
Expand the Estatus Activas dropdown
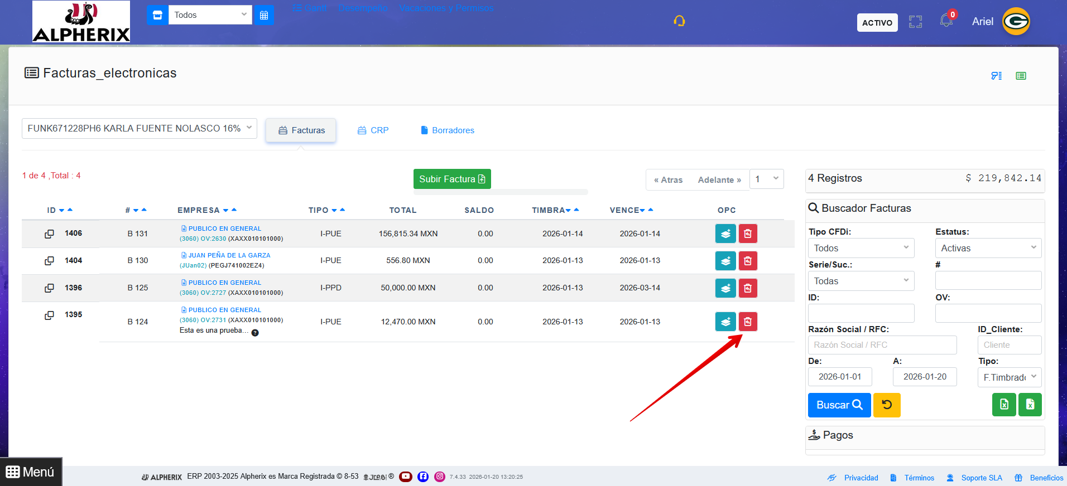point(988,248)
